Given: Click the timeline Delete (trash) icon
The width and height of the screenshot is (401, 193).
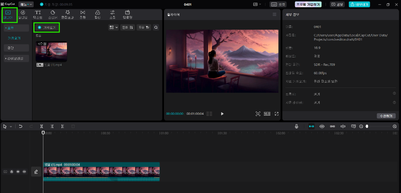Looking at the screenshot, I should [x=73, y=126].
